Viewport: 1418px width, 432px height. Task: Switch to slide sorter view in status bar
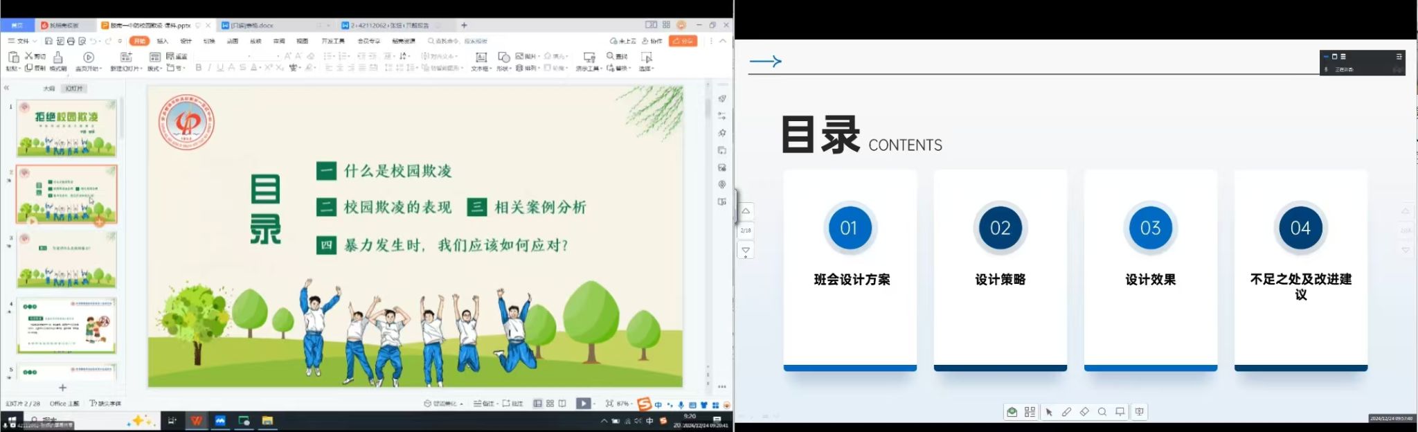point(550,404)
